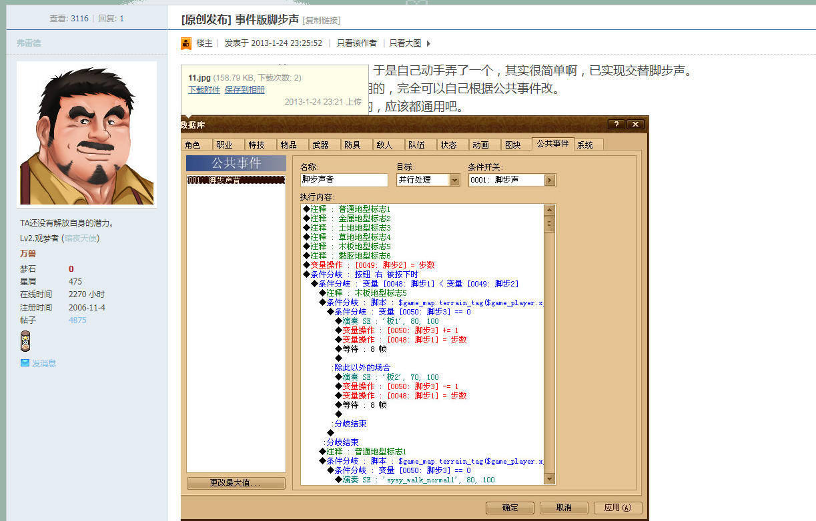Click the 更改最大值... button
816x521 pixels.
click(236, 483)
